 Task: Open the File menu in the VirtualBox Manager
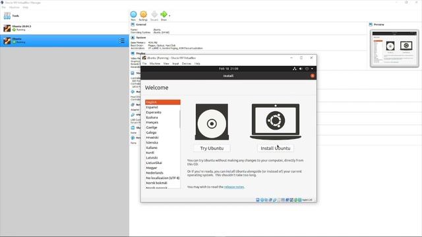pos(4,7)
